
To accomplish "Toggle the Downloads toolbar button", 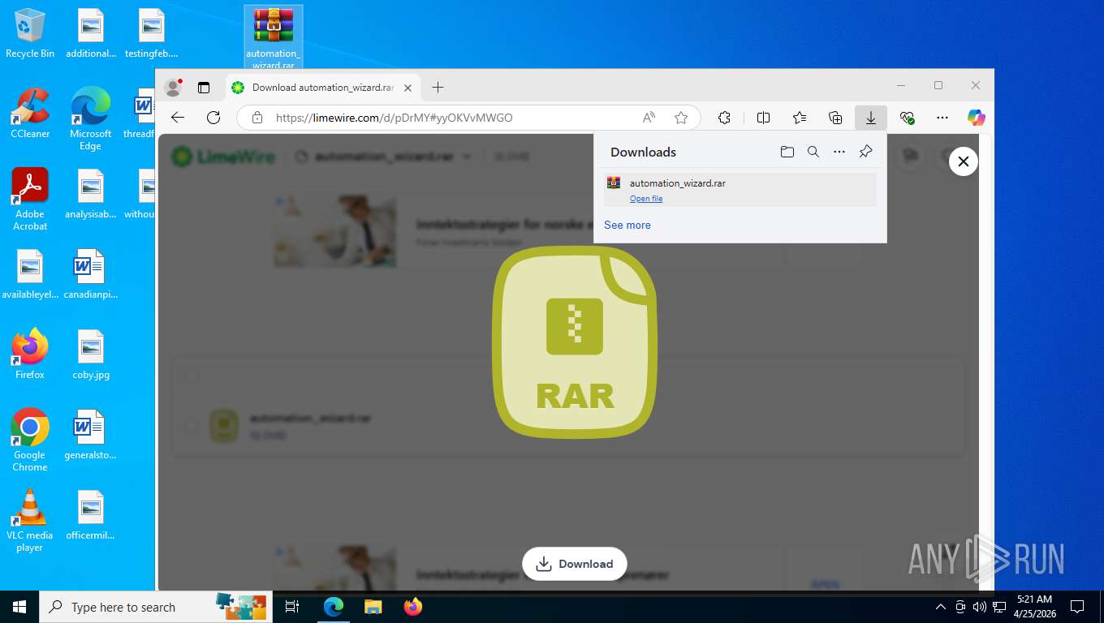I will [x=871, y=118].
